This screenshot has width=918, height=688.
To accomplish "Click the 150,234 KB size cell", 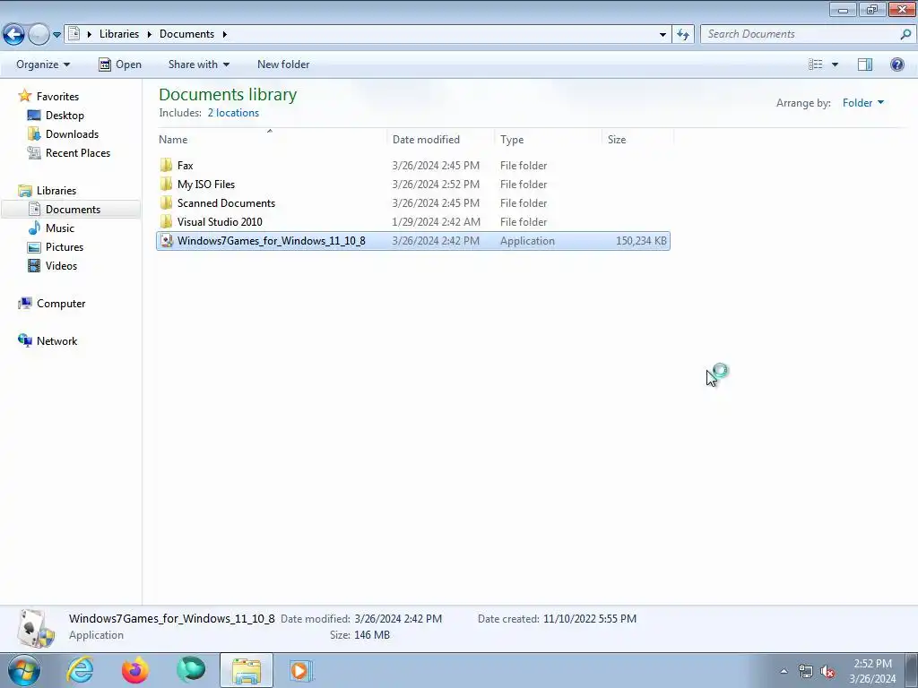I will 641,240.
